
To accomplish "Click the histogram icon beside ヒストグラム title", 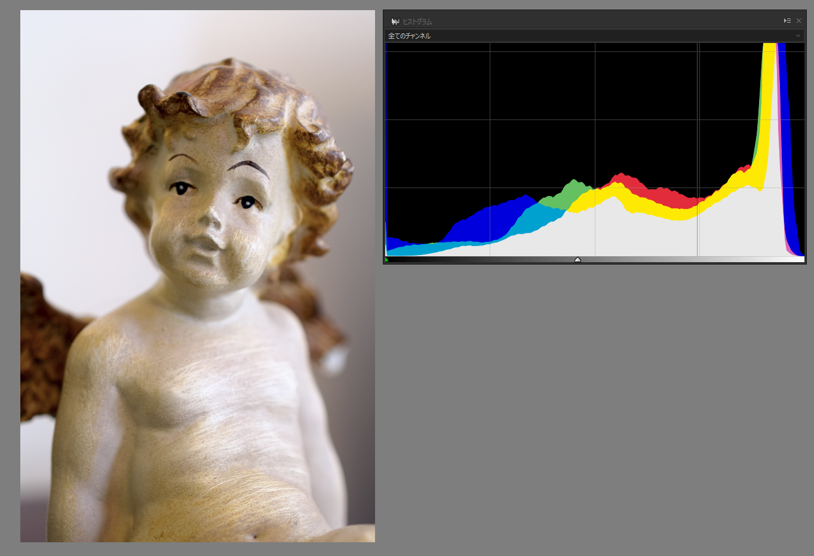I will coord(395,21).
